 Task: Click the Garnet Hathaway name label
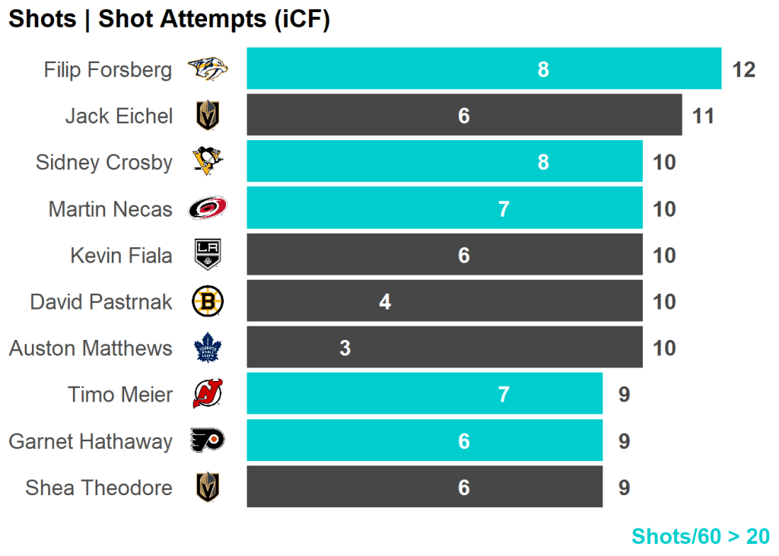(91, 442)
